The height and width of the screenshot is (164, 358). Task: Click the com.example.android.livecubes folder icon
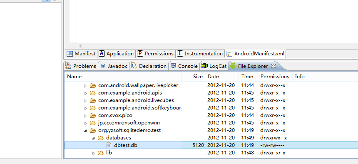(93, 100)
